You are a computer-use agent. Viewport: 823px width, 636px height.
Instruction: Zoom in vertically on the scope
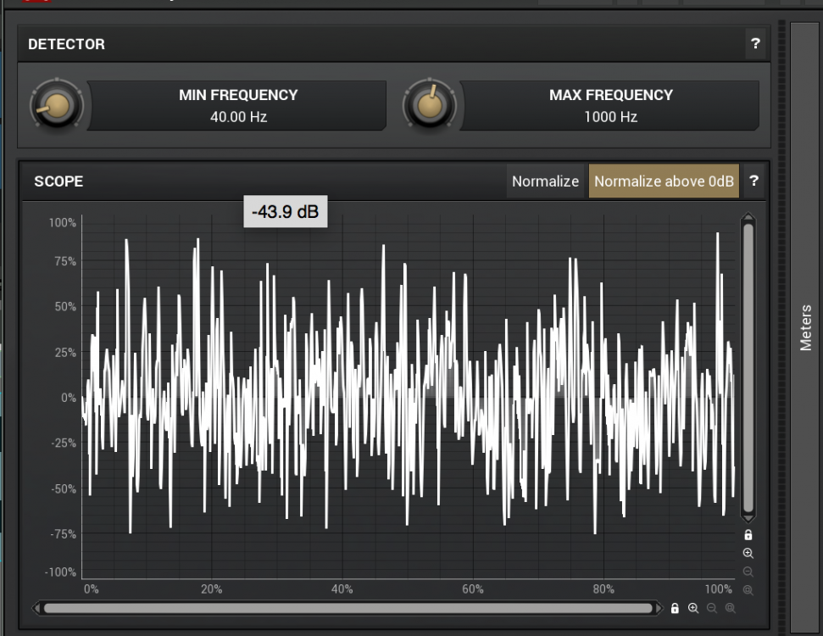pyautogui.click(x=748, y=554)
